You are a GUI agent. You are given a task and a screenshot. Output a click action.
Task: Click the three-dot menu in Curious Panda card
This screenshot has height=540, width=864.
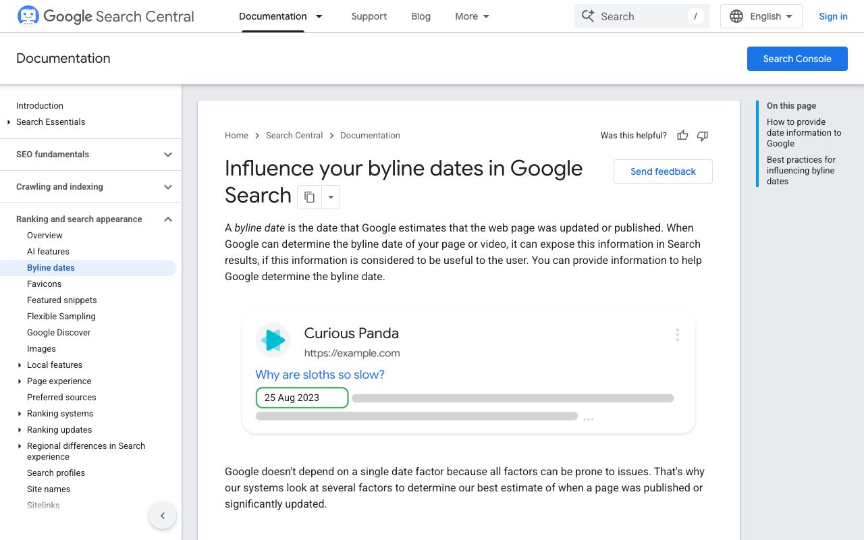click(677, 335)
